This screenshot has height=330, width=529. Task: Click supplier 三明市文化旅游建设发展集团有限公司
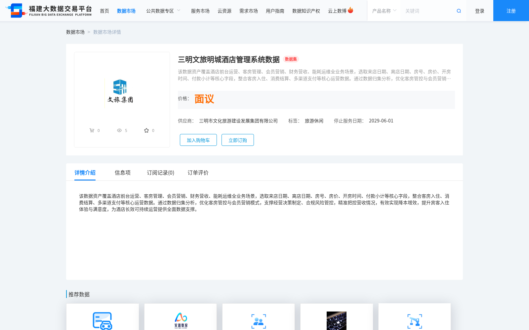[x=238, y=121]
